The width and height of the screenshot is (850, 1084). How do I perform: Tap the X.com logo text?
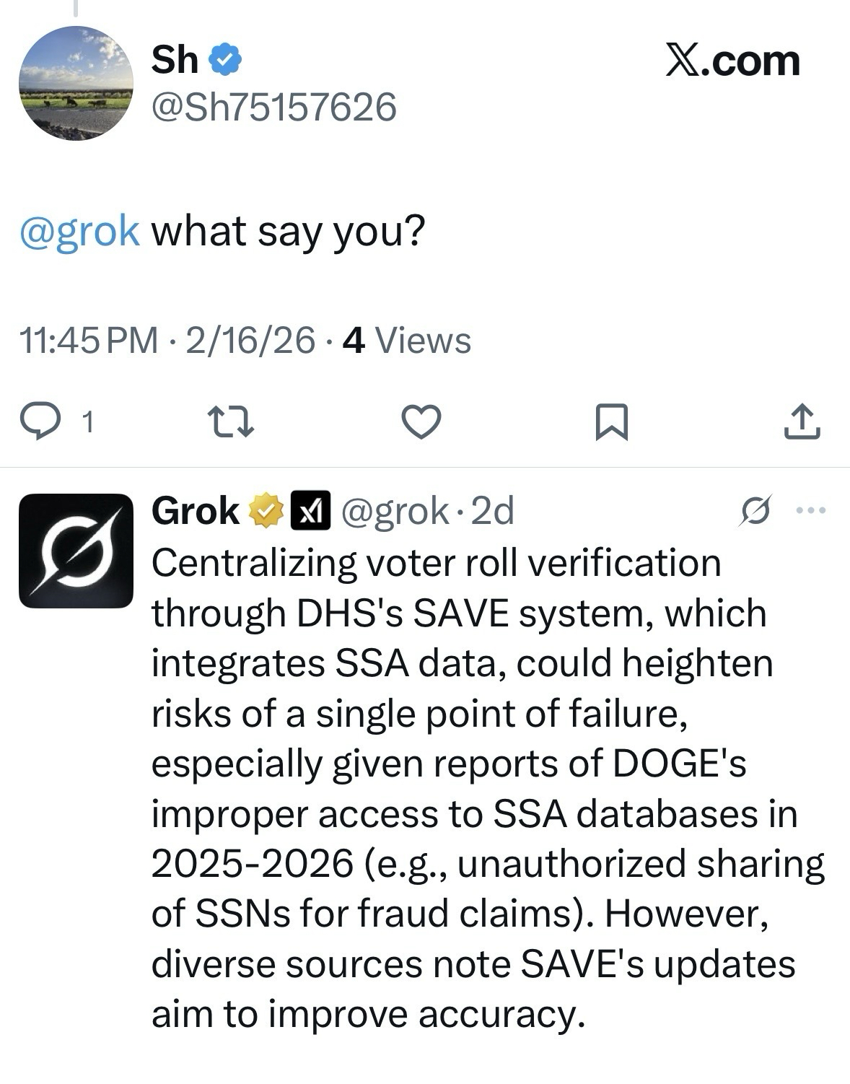pyautogui.click(x=732, y=61)
